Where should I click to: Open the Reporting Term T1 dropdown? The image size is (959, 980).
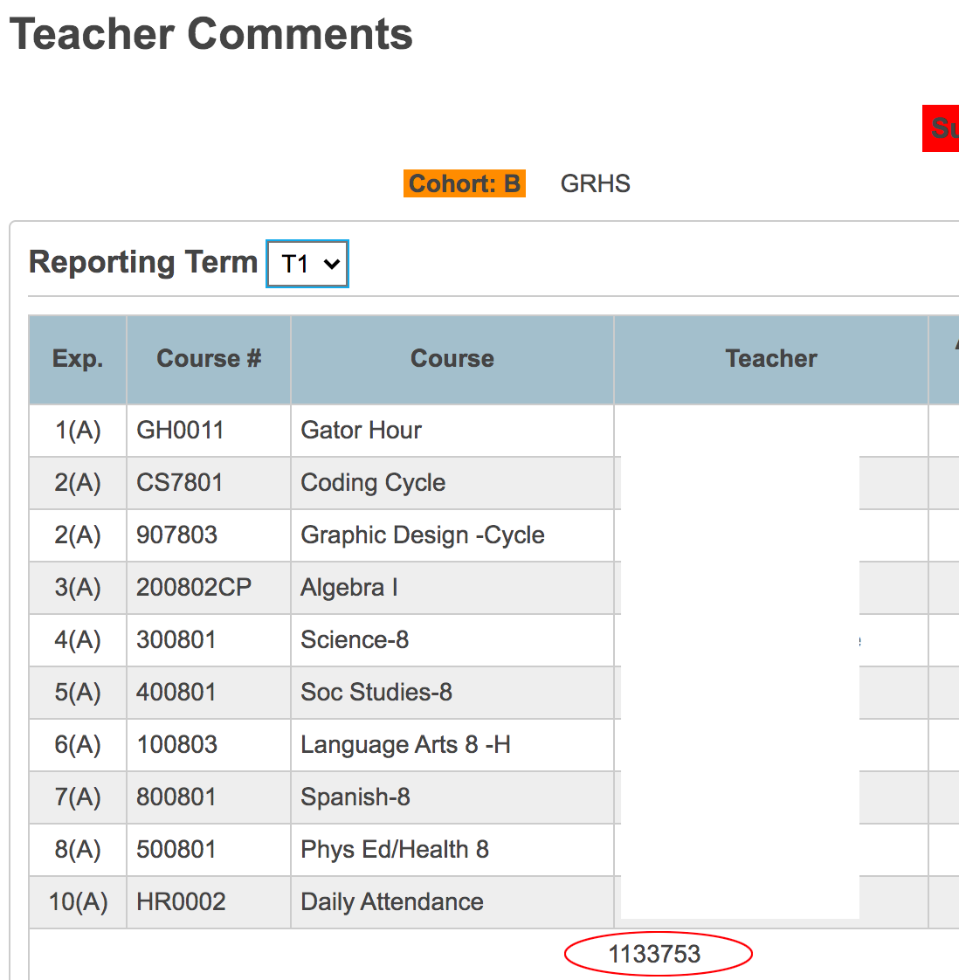[x=307, y=264]
